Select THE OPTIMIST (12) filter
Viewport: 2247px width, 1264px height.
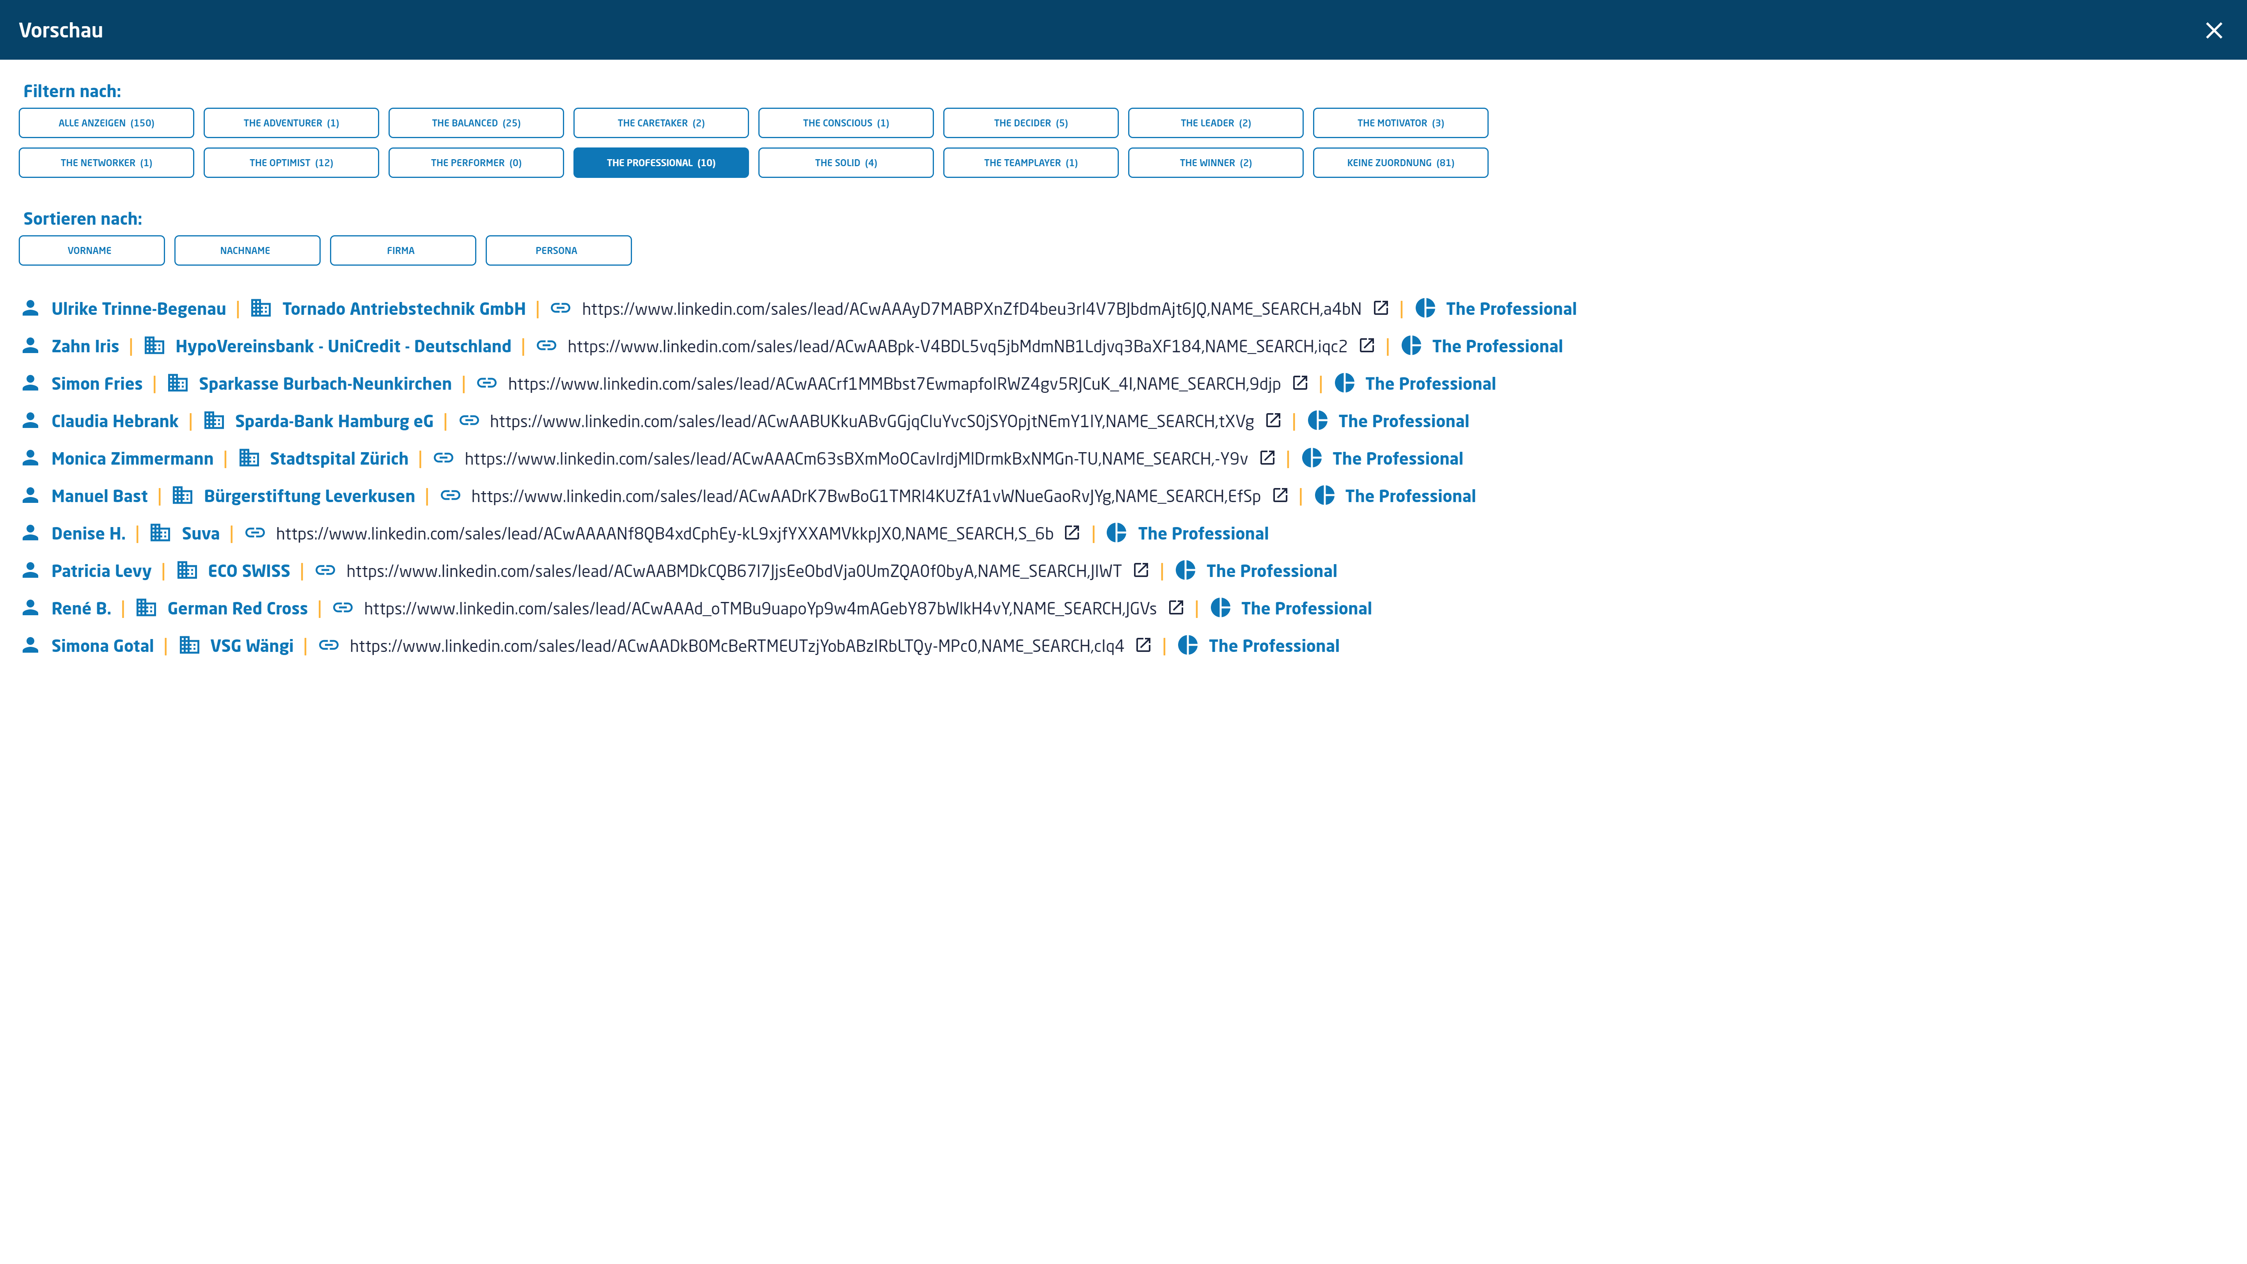pyautogui.click(x=292, y=162)
